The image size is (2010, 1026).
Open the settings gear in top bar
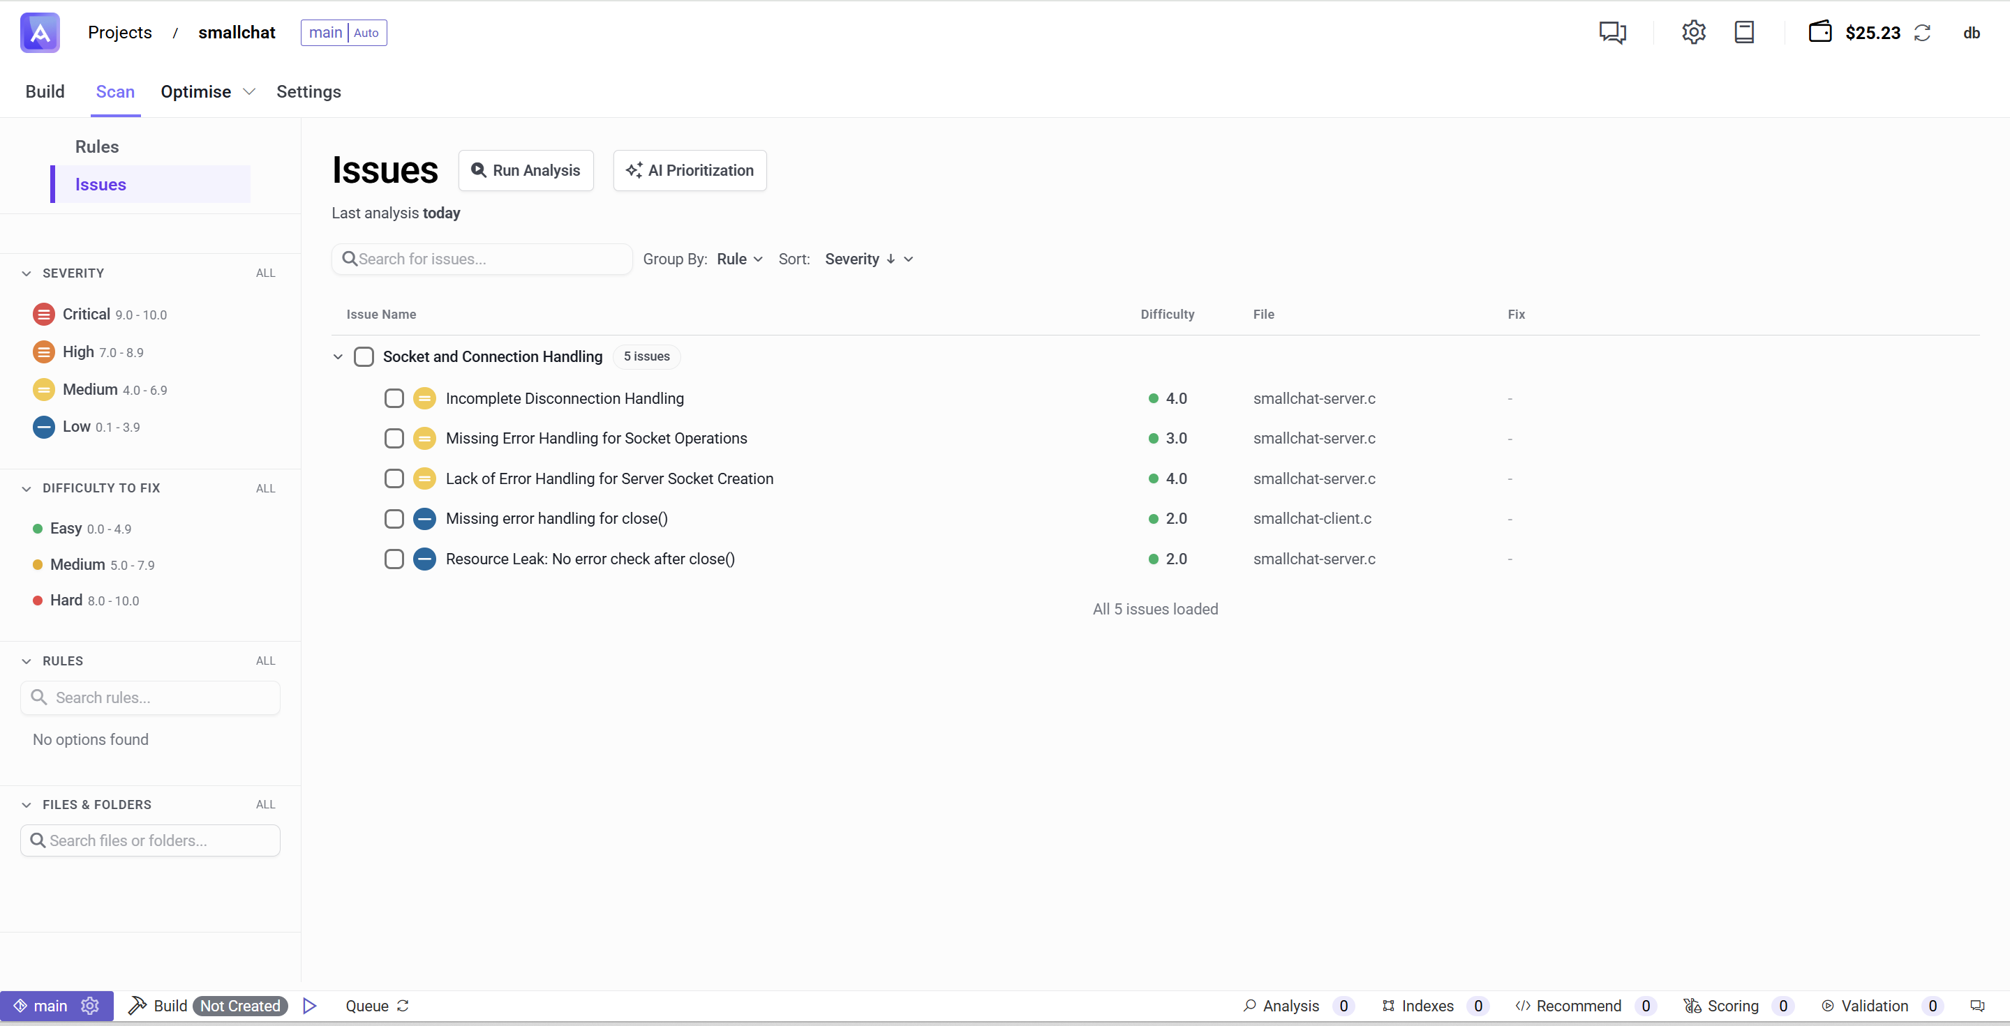(1693, 32)
